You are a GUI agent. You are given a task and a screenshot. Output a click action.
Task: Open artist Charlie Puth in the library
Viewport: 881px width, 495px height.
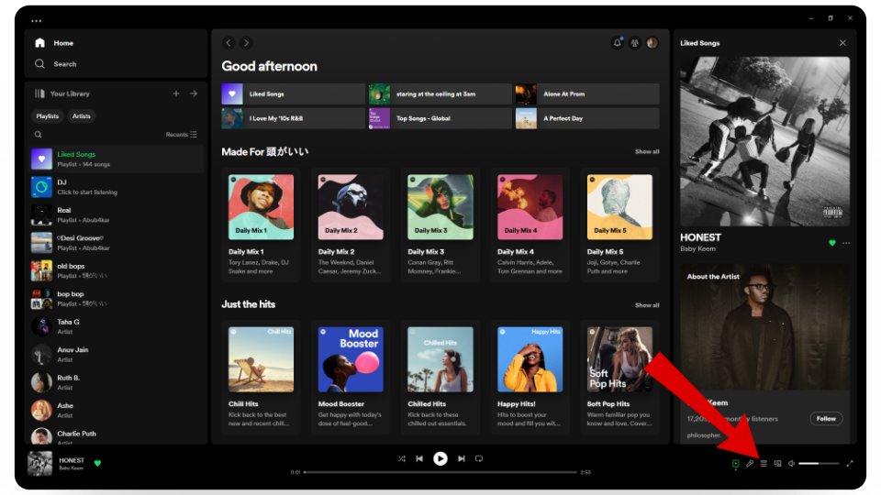pos(117,435)
